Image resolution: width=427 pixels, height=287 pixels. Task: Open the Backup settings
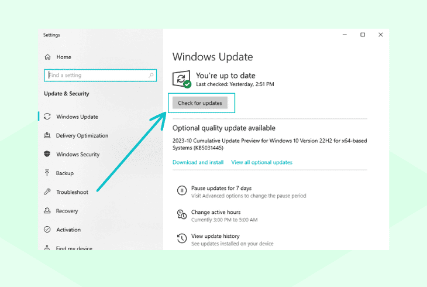[x=65, y=173]
